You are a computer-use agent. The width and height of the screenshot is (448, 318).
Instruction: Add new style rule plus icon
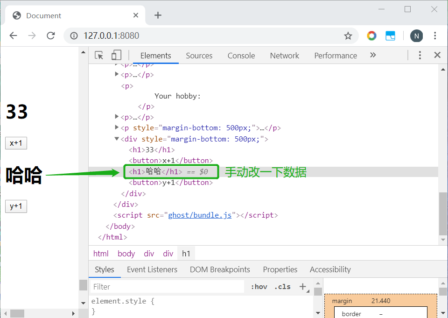coord(303,286)
